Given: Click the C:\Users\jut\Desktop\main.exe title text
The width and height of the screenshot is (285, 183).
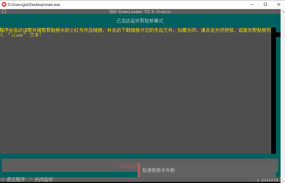Looking at the screenshot, I should [34, 4].
